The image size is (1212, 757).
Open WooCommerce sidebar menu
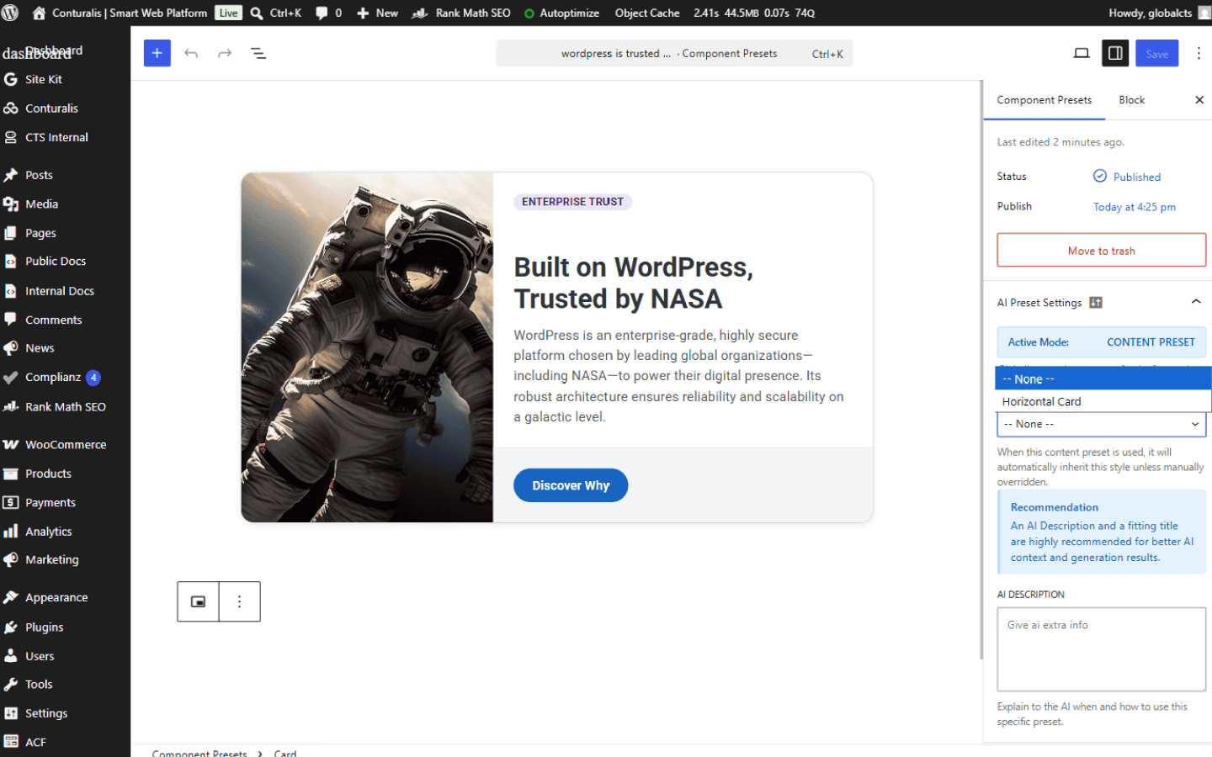click(65, 444)
